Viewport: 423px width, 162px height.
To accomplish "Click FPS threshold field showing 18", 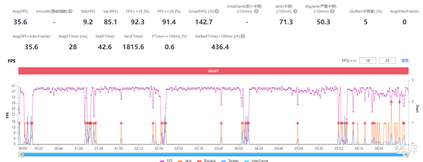I will (x=368, y=61).
